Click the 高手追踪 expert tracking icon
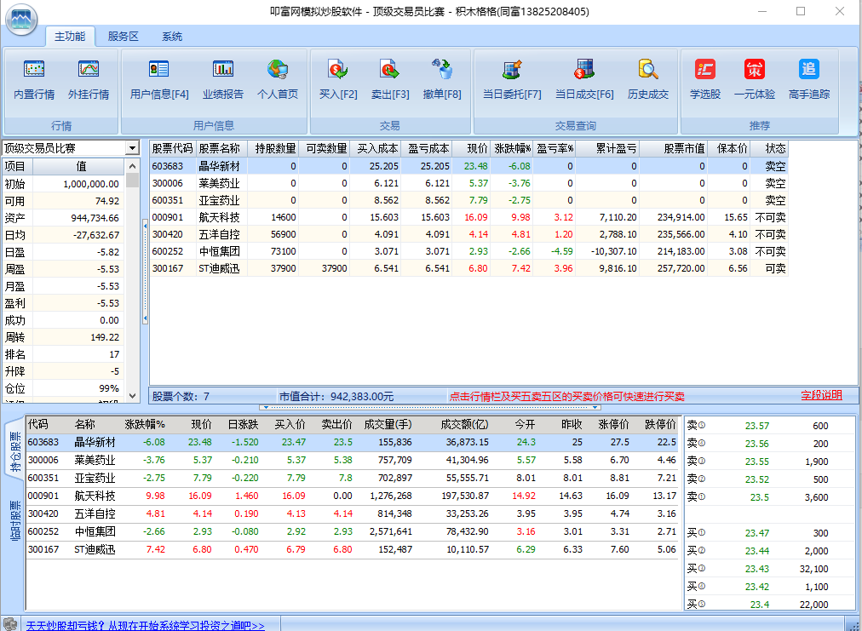 click(x=808, y=79)
